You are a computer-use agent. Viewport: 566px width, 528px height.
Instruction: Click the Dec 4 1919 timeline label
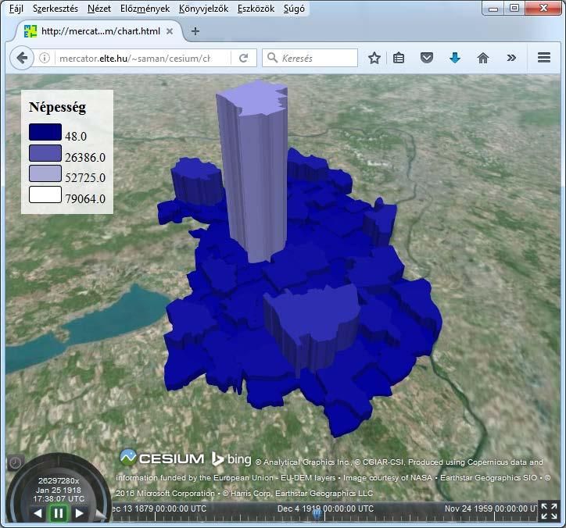325,508
